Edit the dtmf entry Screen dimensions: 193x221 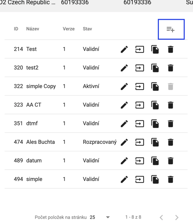point(124,124)
